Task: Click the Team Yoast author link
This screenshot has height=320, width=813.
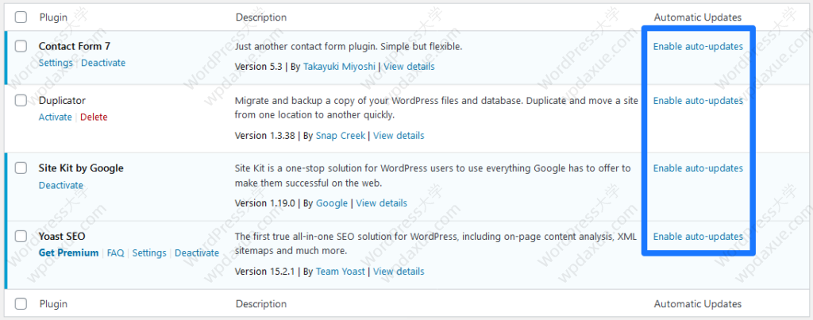Action: 341,272
